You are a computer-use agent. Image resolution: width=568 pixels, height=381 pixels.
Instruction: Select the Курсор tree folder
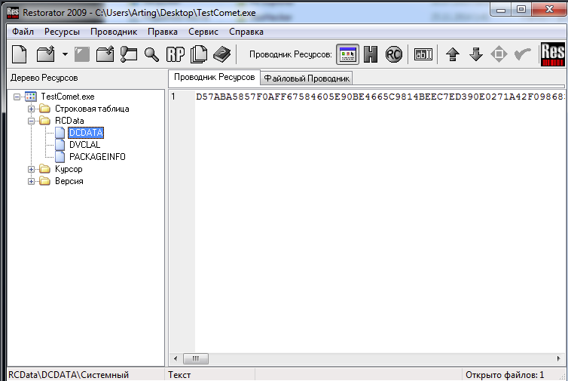69,169
